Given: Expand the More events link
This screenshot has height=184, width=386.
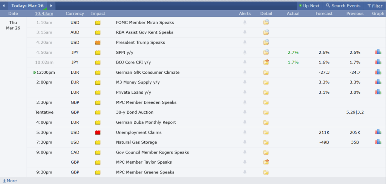Looking at the screenshot, I should (10, 181).
